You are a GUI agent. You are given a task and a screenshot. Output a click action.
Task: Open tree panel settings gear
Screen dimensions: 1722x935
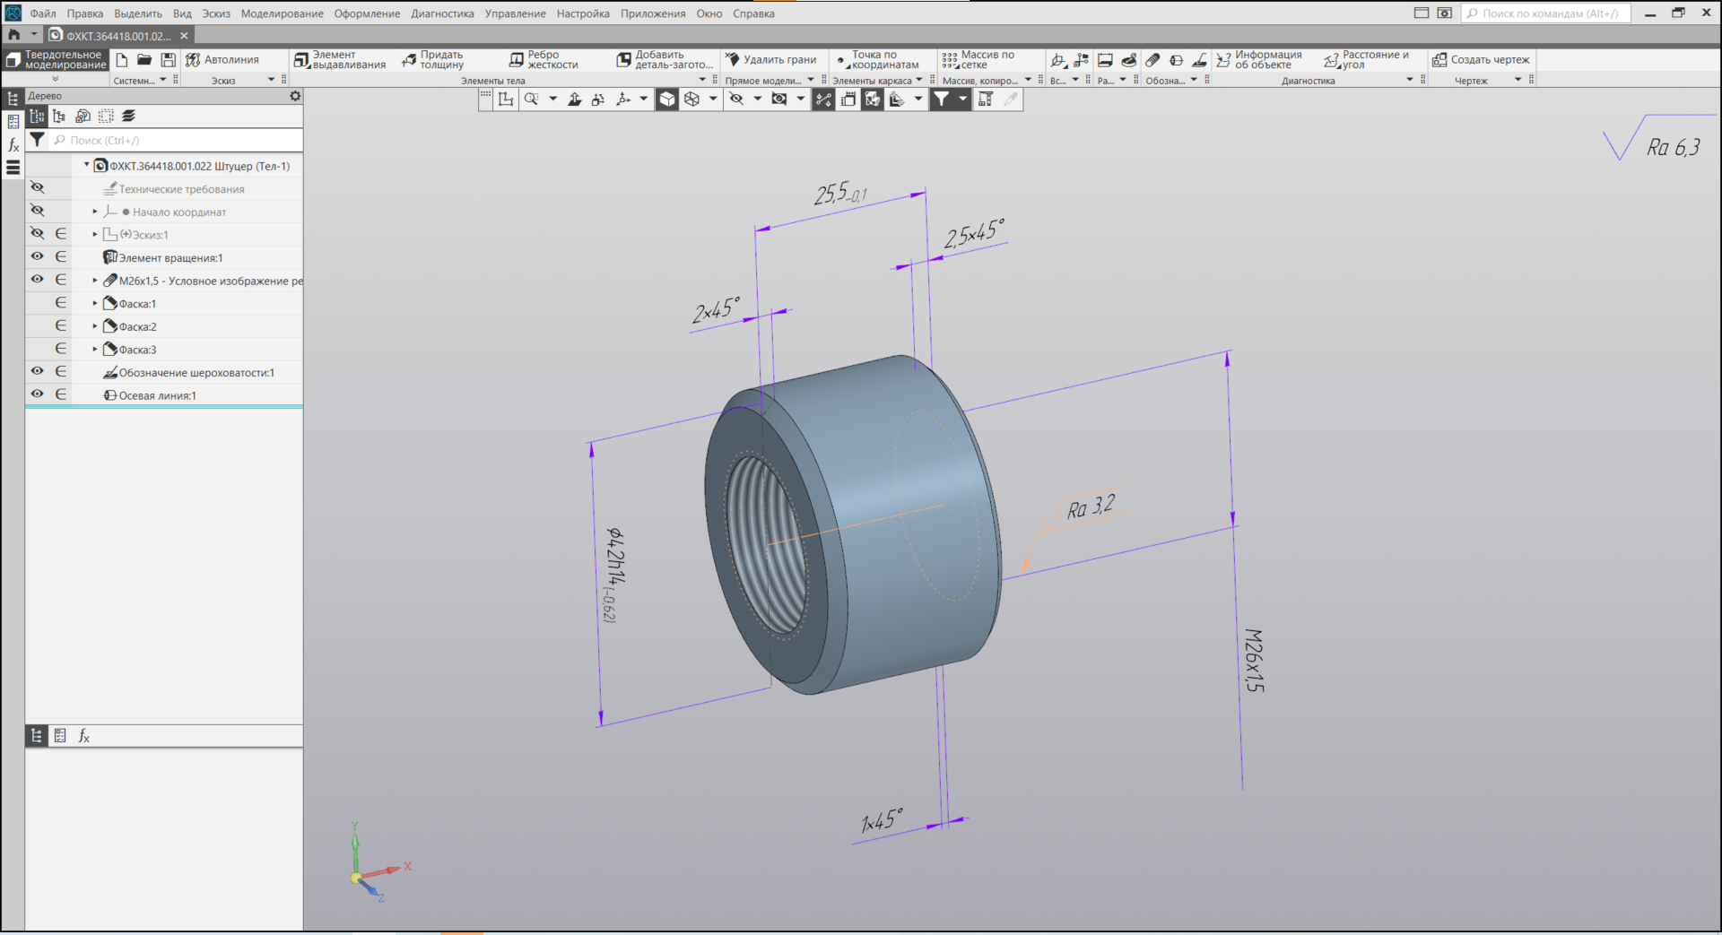click(295, 96)
